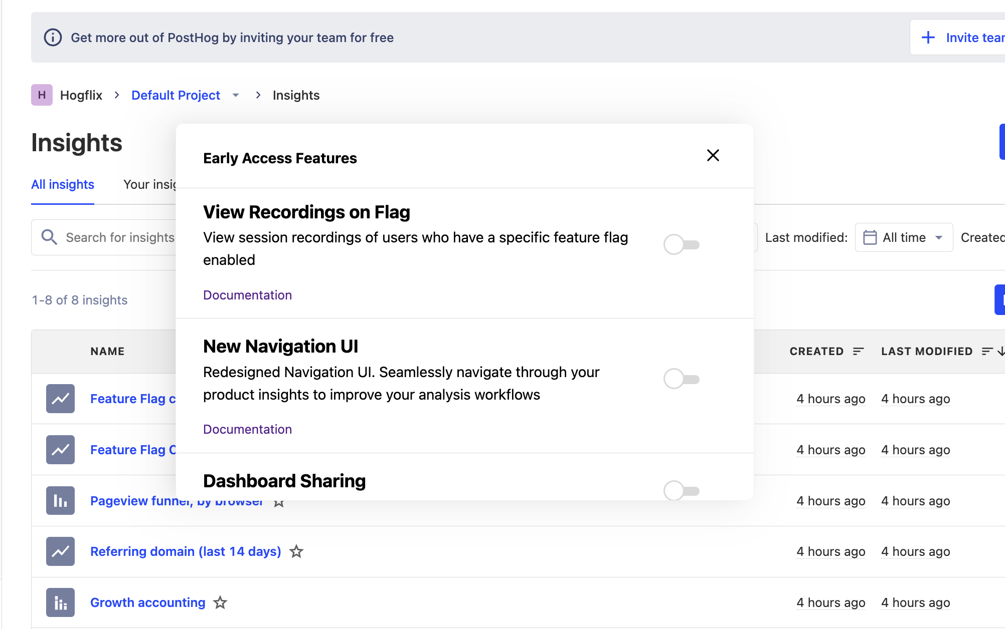The height and width of the screenshot is (629, 1005).
Task: Star the Referring domain insight
Action: click(296, 551)
